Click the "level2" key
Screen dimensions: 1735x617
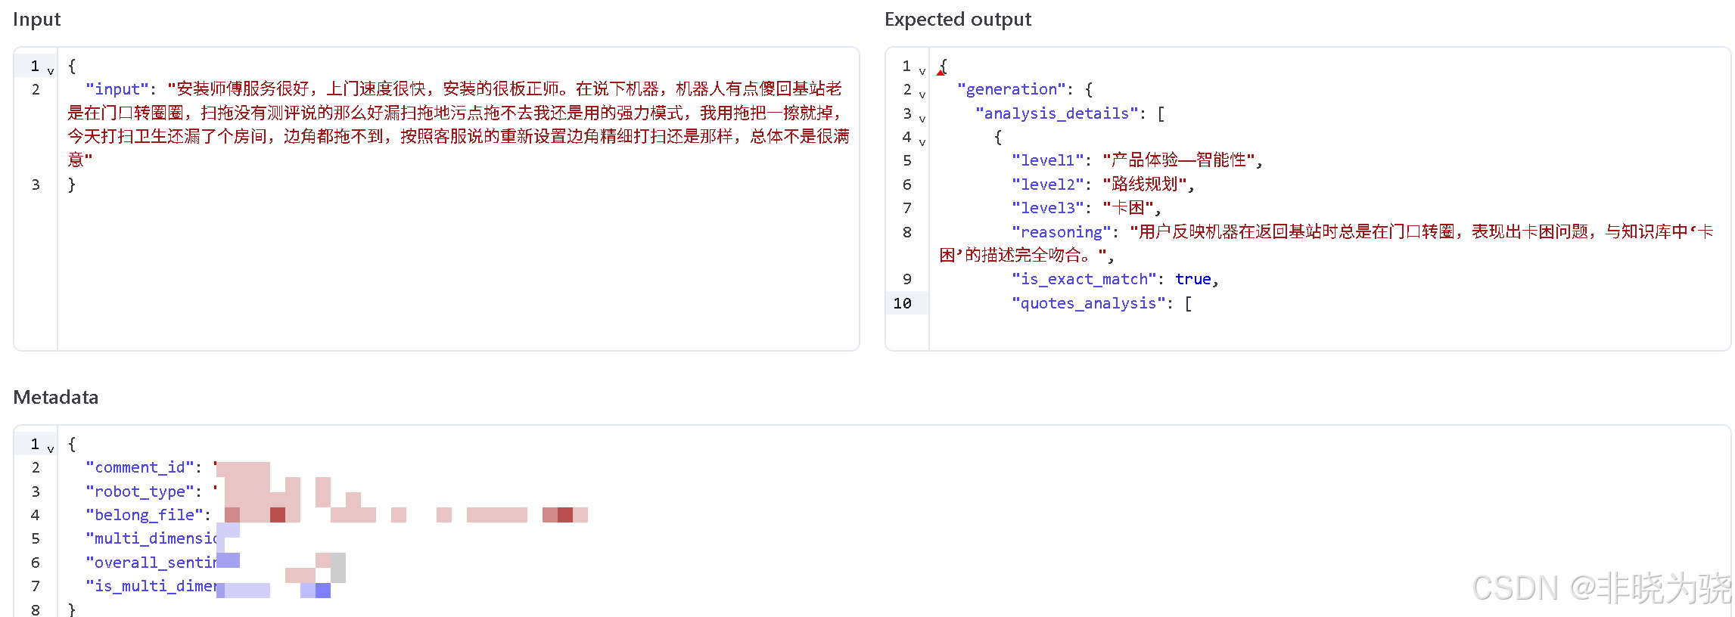click(x=1048, y=184)
